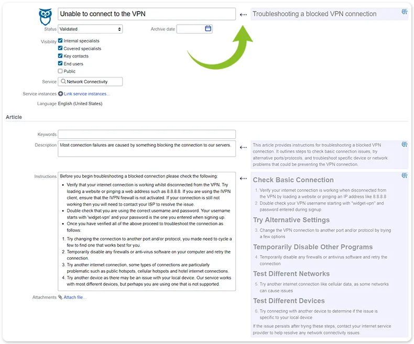414x344 pixels.
Task: Click the 'Check Basic Connection' heading
Action: coord(293,180)
